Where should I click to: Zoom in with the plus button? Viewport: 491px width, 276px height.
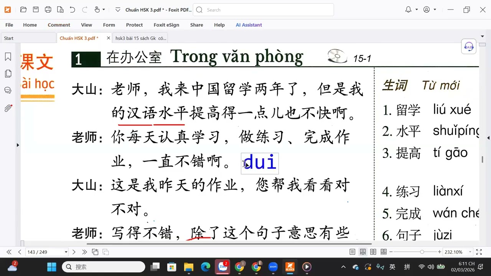coord(440,252)
